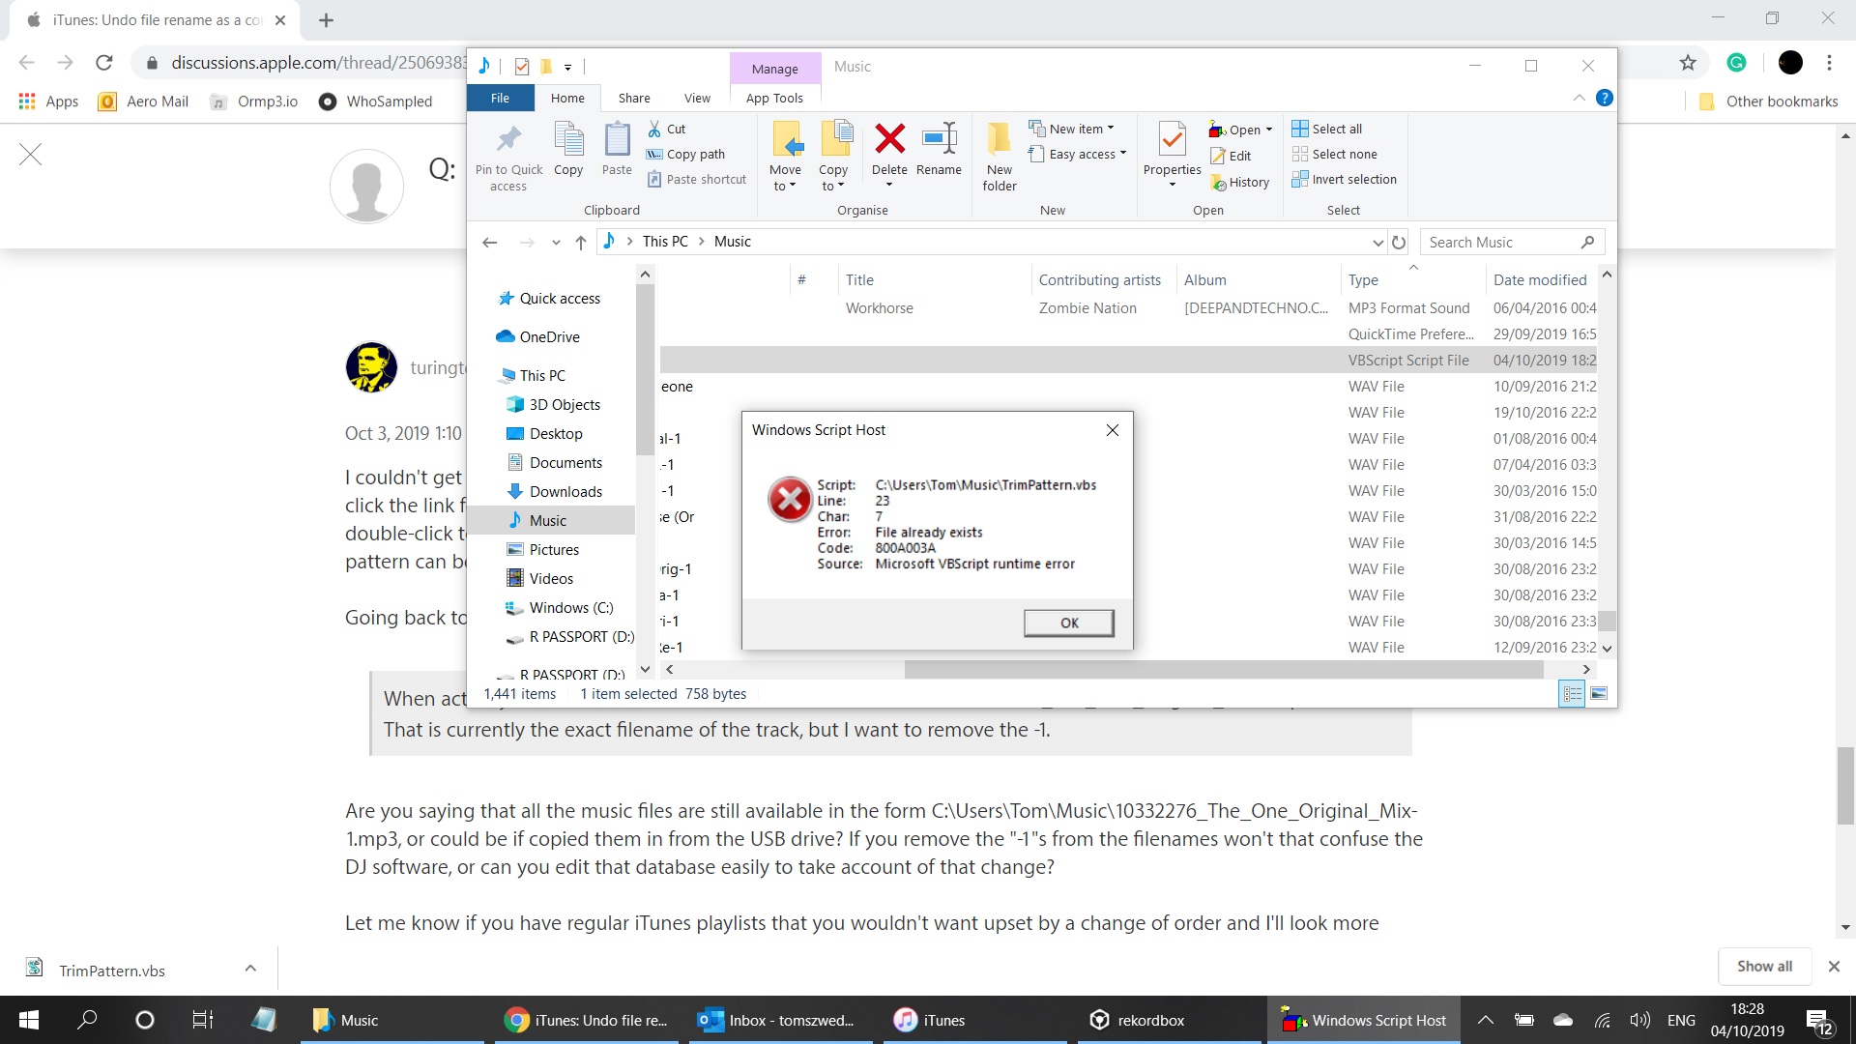
Task: Click the horizontal scrollbar in file list
Action: click(1223, 669)
